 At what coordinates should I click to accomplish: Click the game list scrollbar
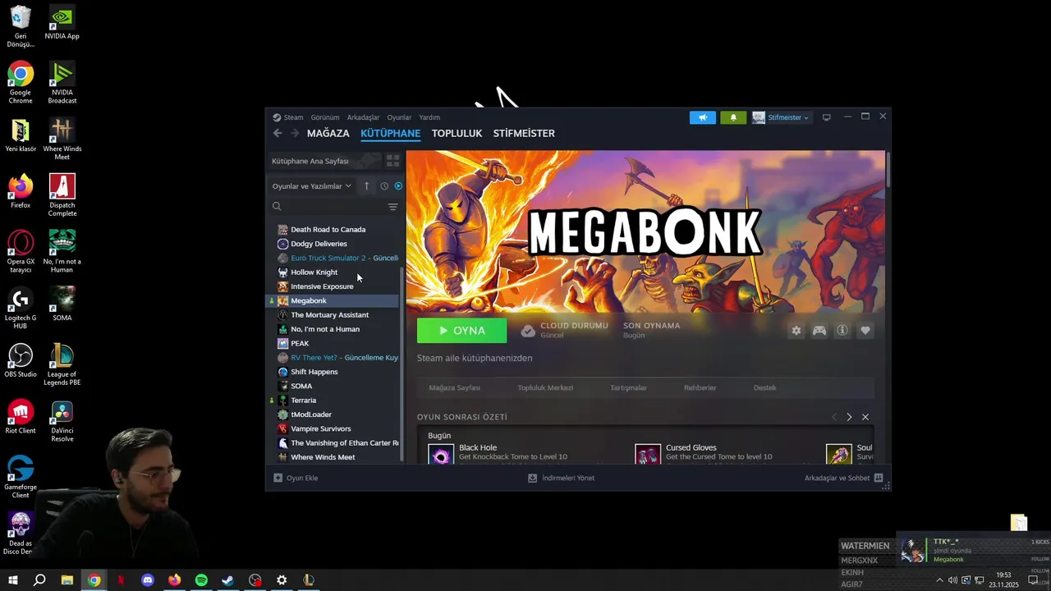402,363
